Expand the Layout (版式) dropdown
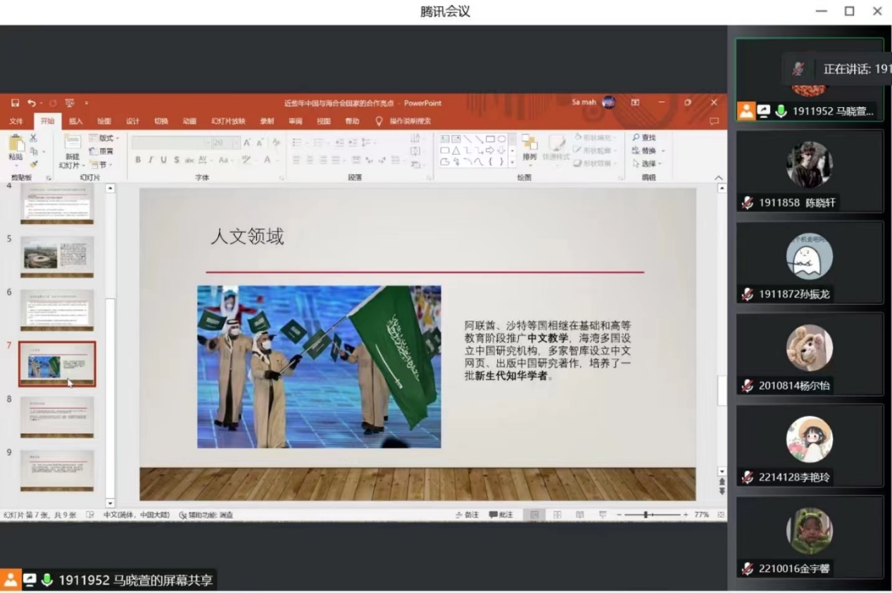The height and width of the screenshot is (593, 892). pyautogui.click(x=106, y=138)
